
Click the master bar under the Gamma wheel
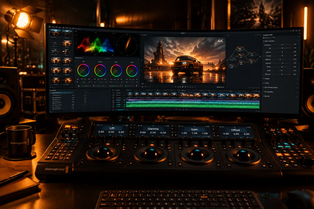100,86
